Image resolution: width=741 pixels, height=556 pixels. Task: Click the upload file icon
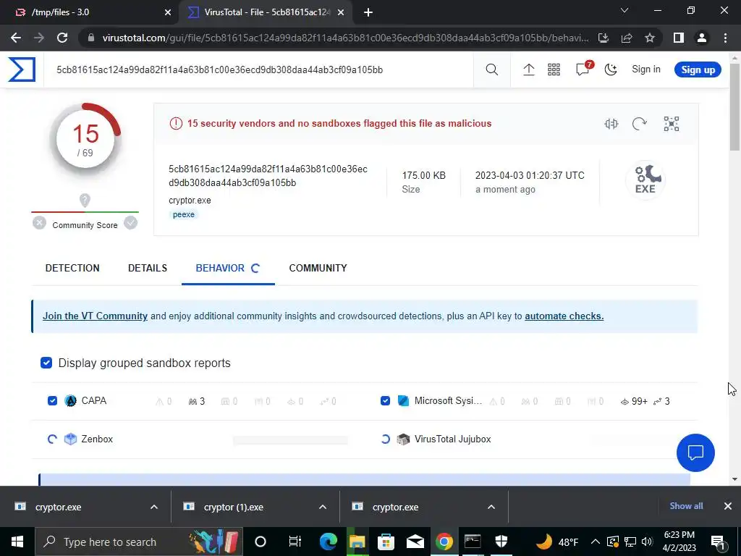pyautogui.click(x=529, y=70)
